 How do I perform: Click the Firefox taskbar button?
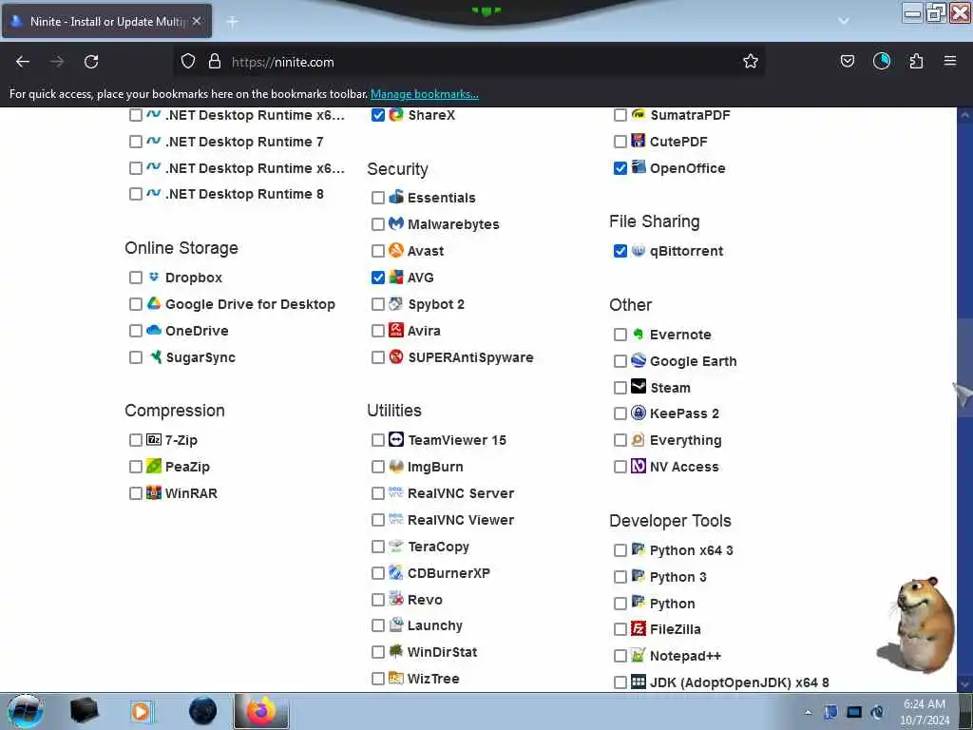pos(261,711)
